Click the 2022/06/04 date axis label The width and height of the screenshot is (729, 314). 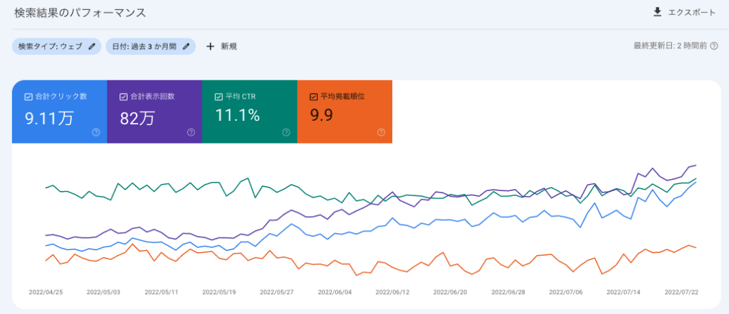335,292
